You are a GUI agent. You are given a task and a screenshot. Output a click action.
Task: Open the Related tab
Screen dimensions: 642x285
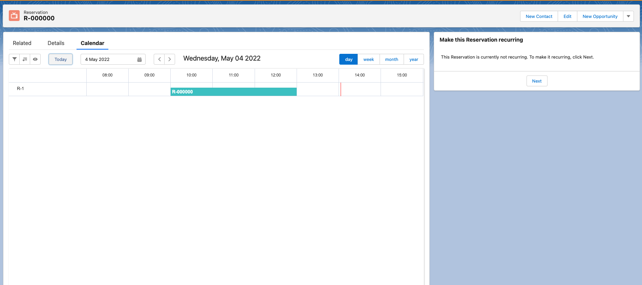pos(22,43)
